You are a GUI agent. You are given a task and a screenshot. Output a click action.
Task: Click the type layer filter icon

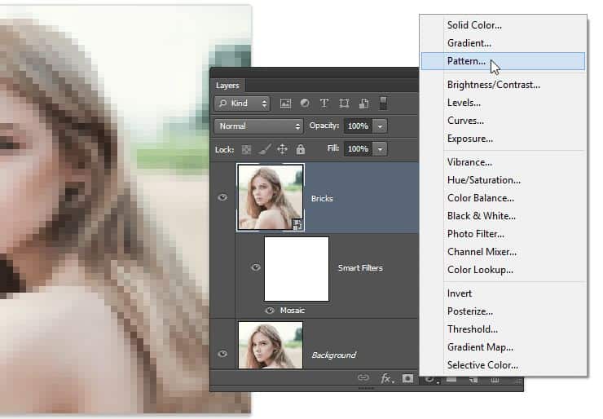324,104
